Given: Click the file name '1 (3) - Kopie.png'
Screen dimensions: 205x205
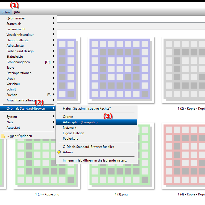Looking at the screenshot, I should (47, 194).
